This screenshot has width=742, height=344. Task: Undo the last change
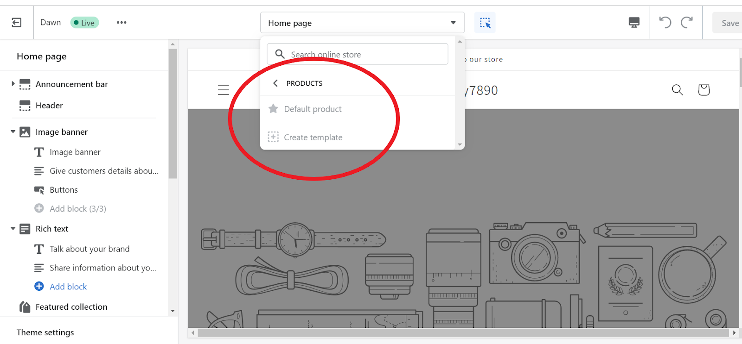click(665, 22)
